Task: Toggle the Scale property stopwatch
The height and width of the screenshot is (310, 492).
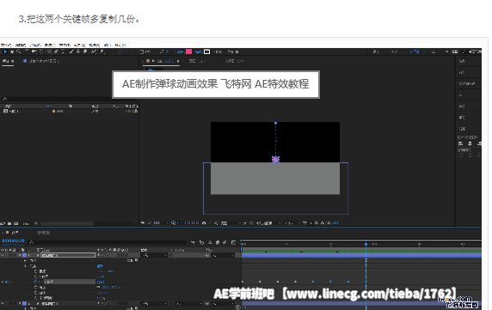Action: click(36, 287)
